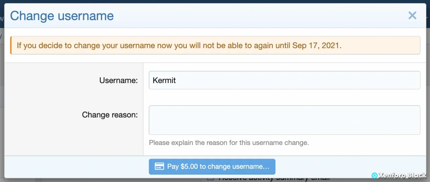Image resolution: width=430 pixels, height=182 pixels.
Task: Click the Change reason field label
Action: point(110,115)
